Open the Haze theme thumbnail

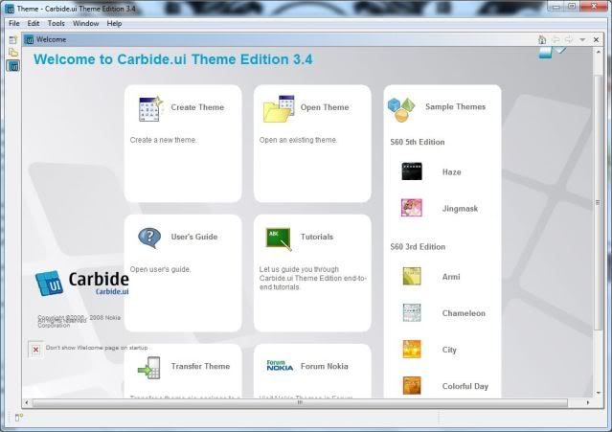coord(412,171)
